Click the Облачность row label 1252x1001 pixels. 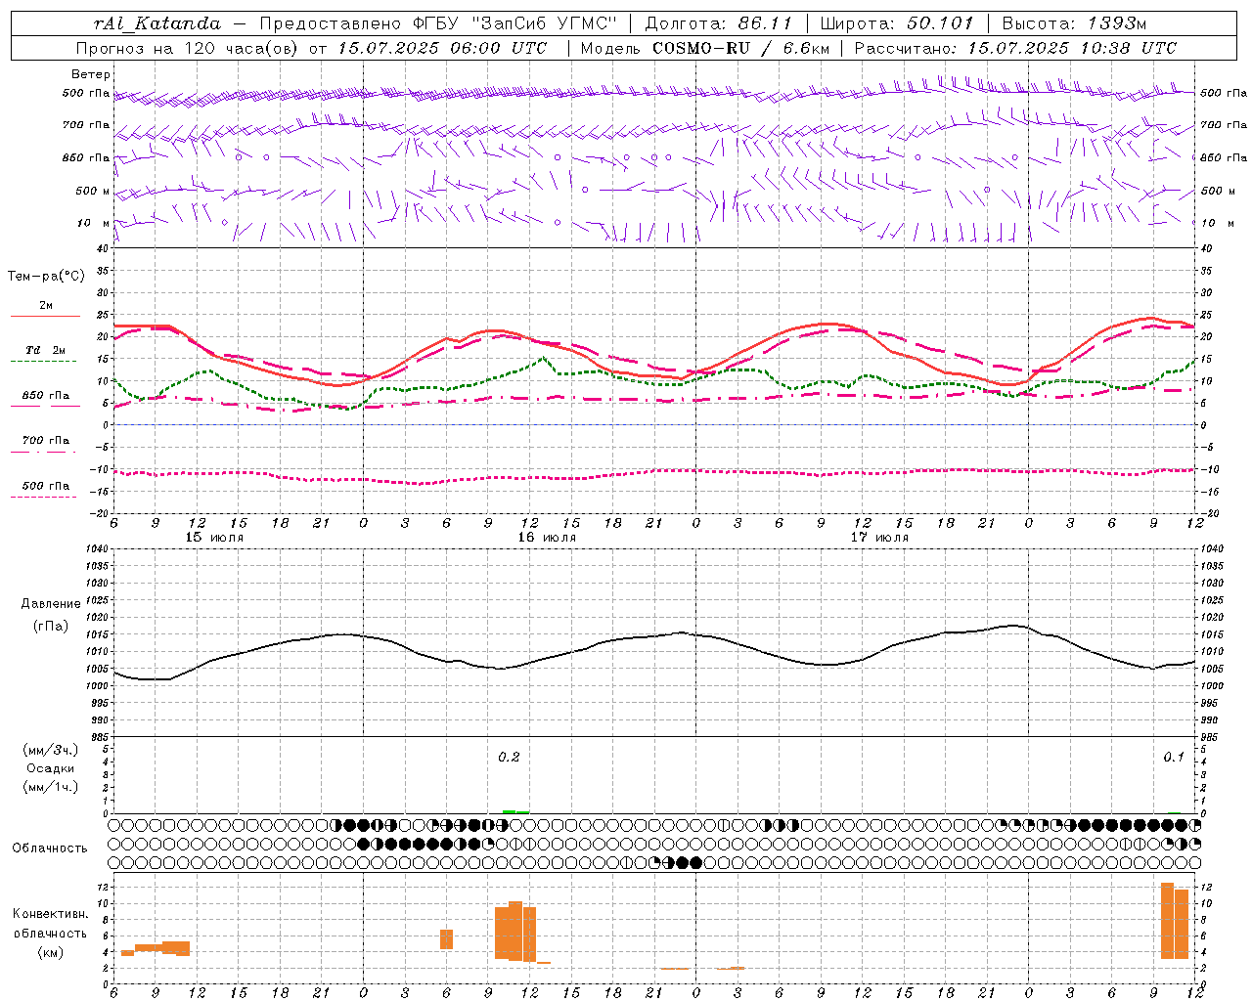point(50,848)
